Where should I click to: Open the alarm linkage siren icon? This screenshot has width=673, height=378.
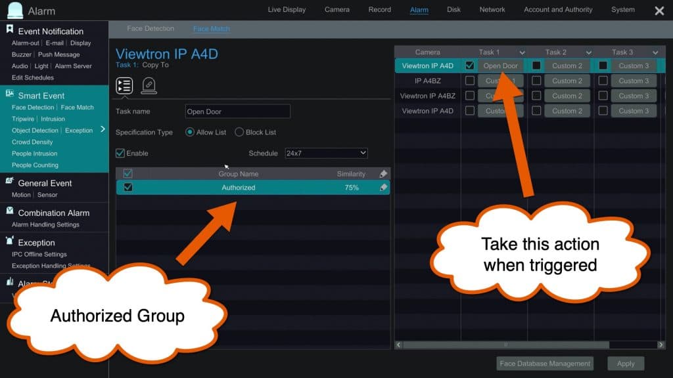149,86
